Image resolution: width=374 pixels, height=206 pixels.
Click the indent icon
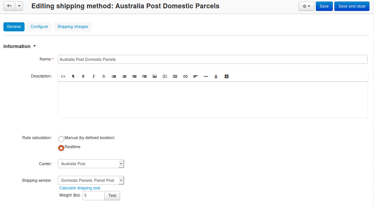tap(145, 76)
